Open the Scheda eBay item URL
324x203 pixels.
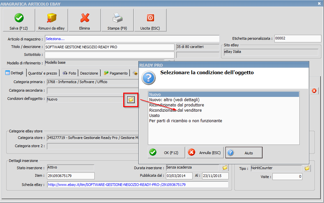(x=117, y=185)
